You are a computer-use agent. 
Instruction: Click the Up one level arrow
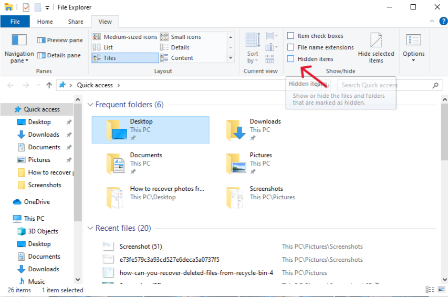tap(49, 85)
